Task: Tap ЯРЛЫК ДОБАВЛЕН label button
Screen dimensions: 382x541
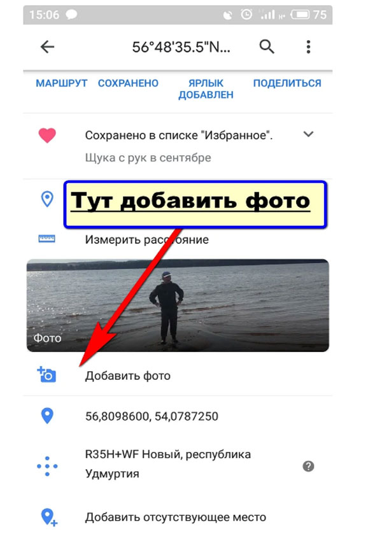Action: pyautogui.click(x=206, y=88)
